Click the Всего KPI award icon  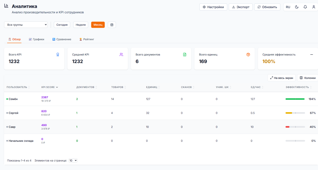tap(58, 55)
